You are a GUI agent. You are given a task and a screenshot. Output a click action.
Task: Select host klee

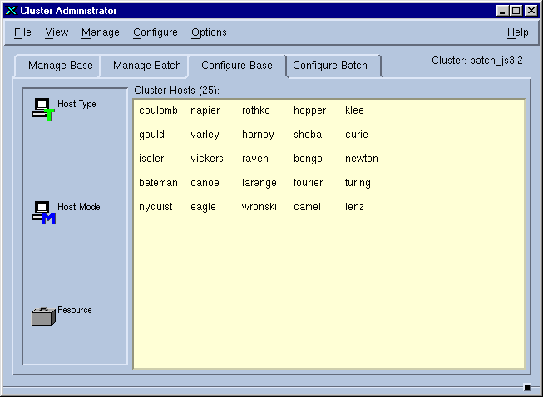354,110
